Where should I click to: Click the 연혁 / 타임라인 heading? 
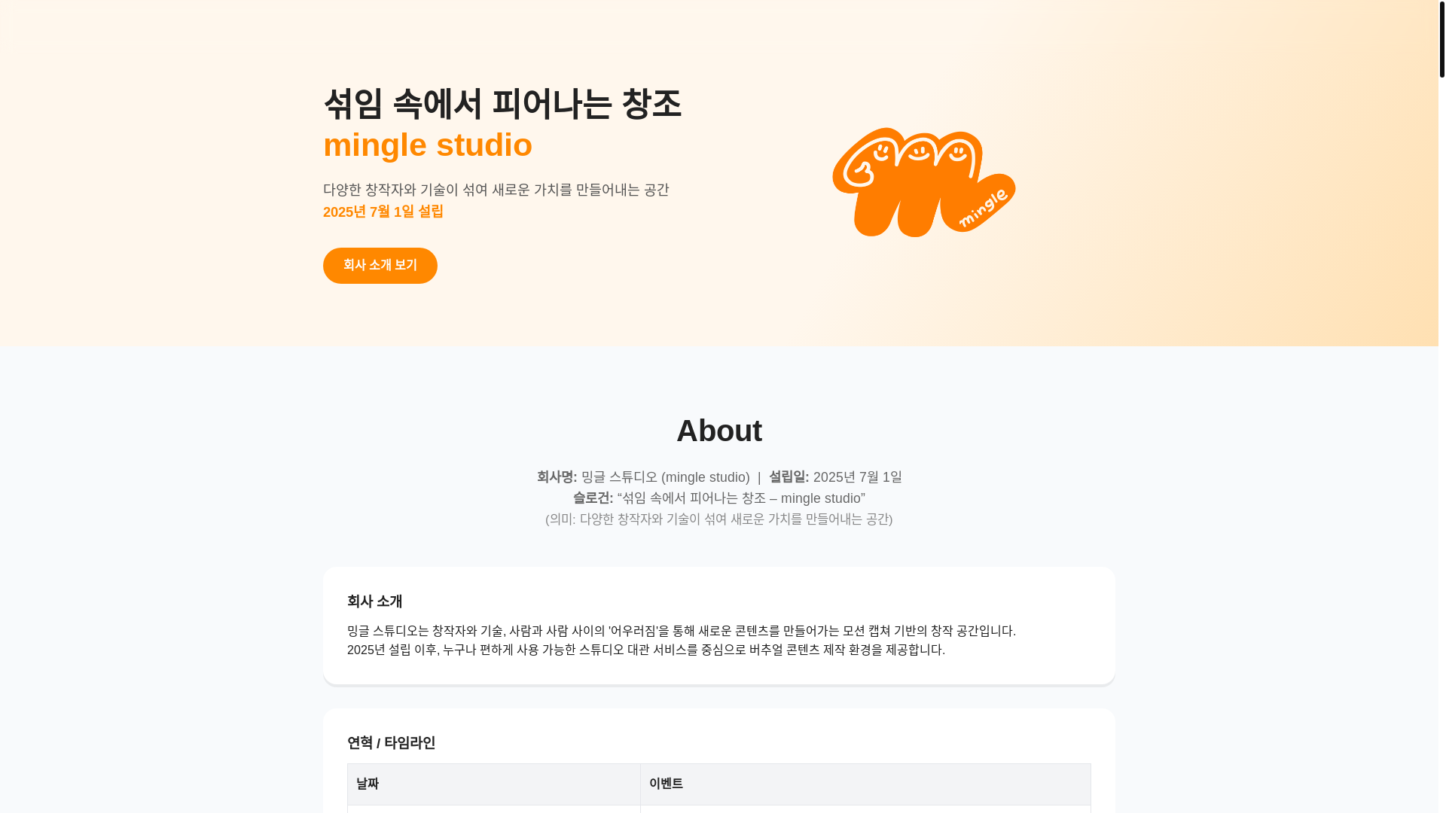391,743
